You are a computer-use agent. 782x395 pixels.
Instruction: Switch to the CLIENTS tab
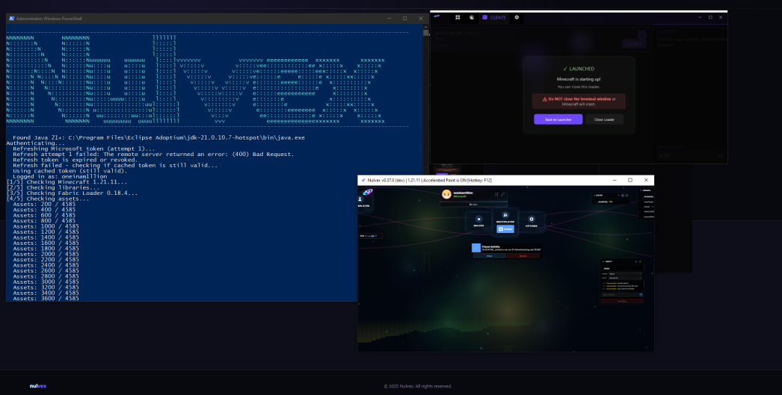[x=494, y=17]
